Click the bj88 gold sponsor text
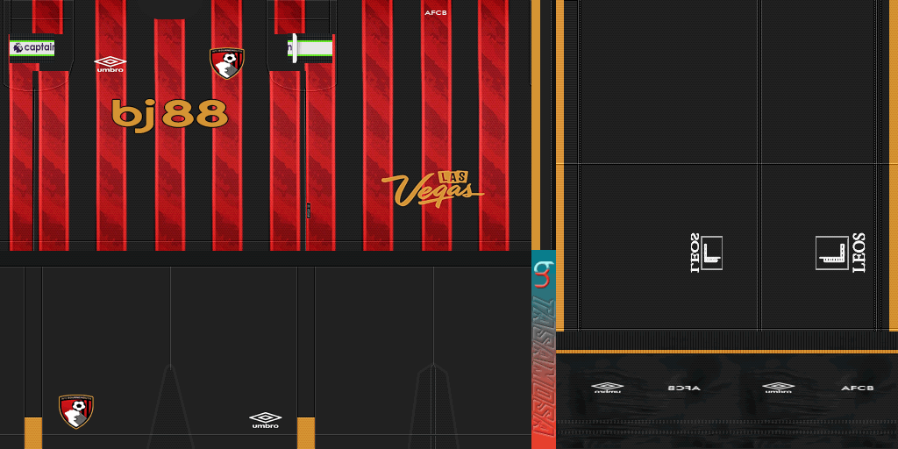The height and width of the screenshot is (449, 898). (x=169, y=115)
